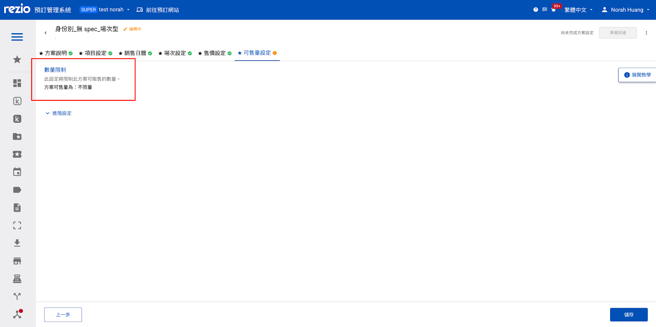Open the starred folder icon in the sidebar
Viewport: 656px width, 327px height.
(17, 137)
